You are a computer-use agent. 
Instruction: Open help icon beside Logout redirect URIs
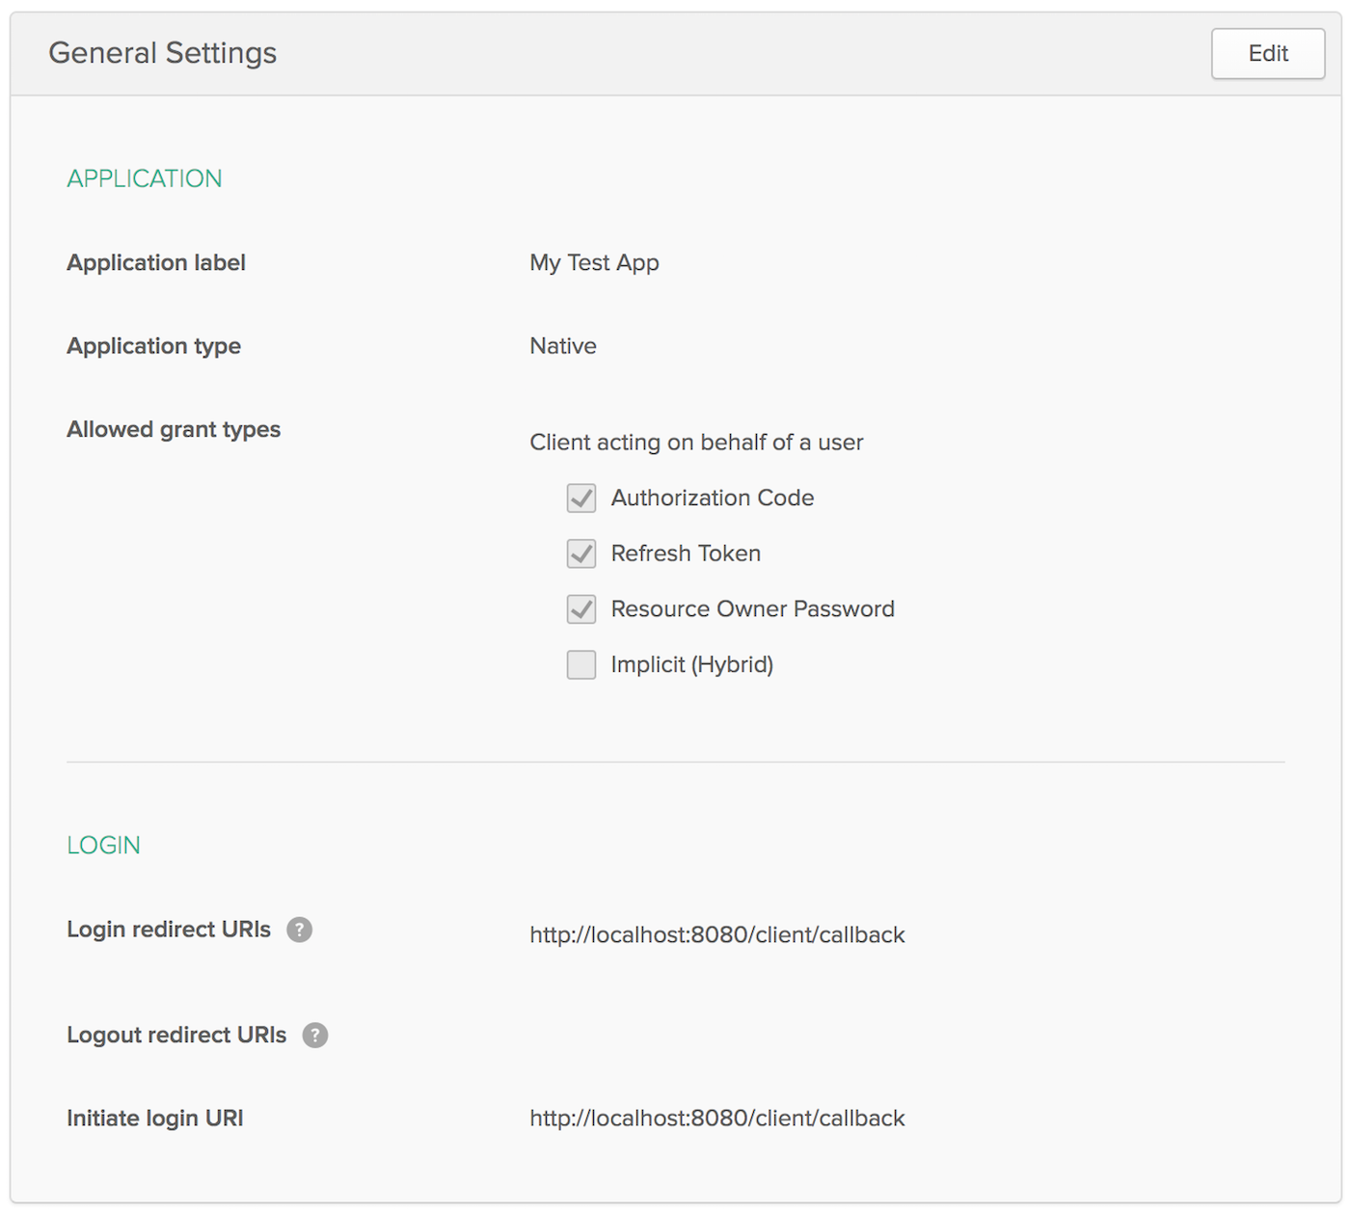[x=315, y=1035]
